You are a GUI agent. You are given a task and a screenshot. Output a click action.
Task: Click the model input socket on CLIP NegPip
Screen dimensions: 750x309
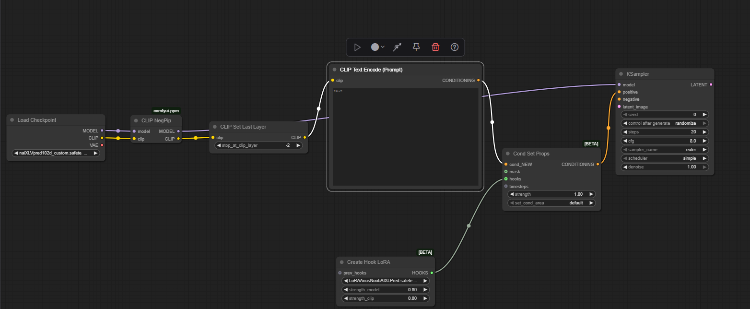coord(134,131)
